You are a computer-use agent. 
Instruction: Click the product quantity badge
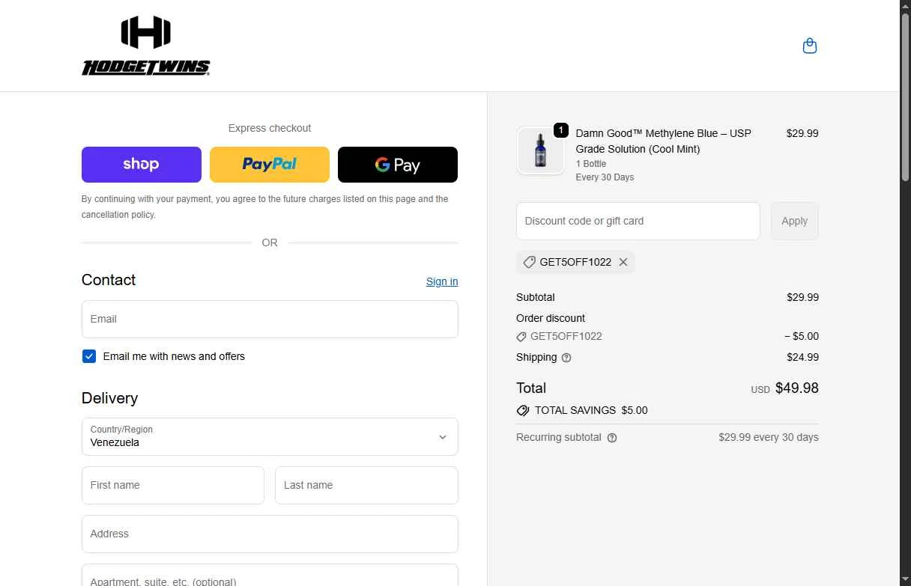(560, 130)
